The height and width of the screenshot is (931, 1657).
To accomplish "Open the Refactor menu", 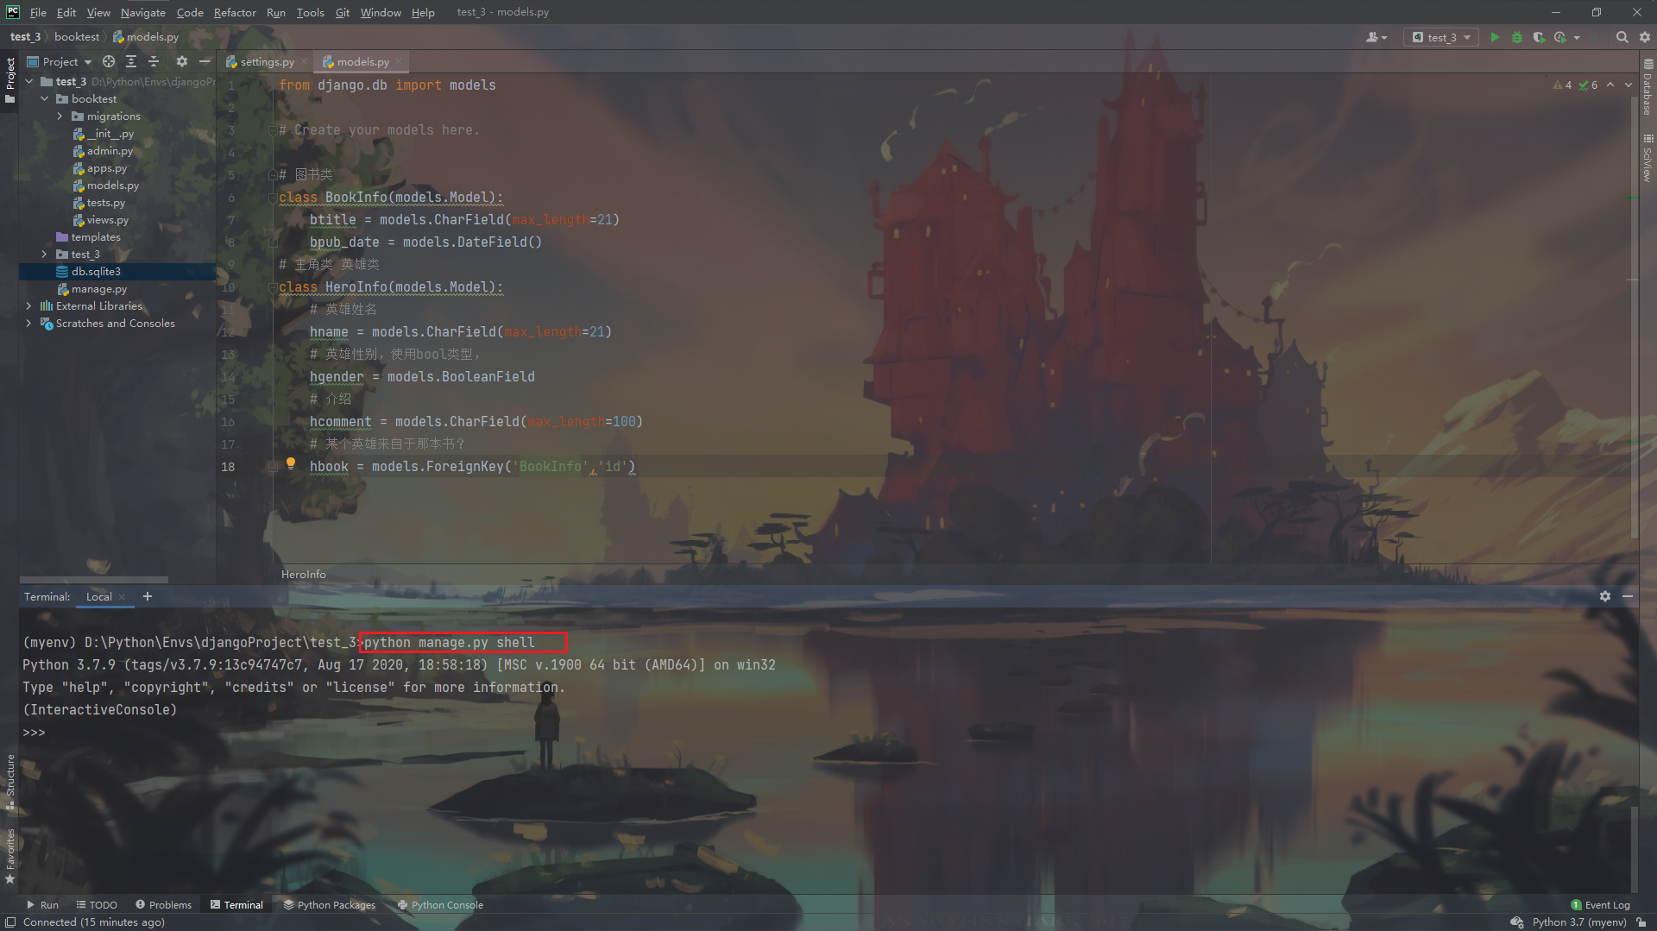I will coord(235,12).
